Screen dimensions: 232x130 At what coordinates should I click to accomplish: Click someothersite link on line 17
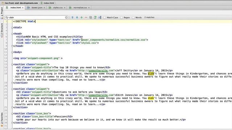pos(98,70)
